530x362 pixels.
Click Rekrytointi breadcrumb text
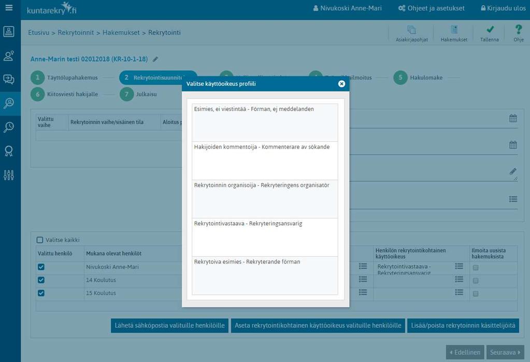coord(164,33)
